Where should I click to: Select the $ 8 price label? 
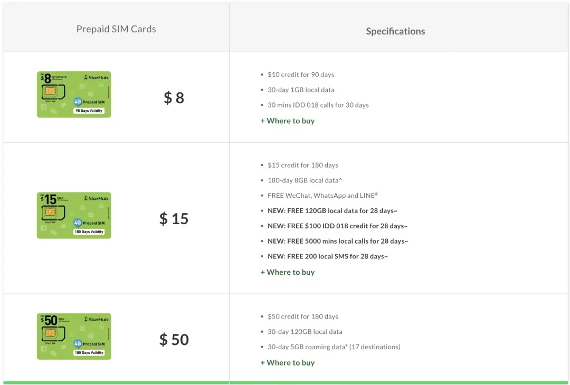[x=174, y=98]
